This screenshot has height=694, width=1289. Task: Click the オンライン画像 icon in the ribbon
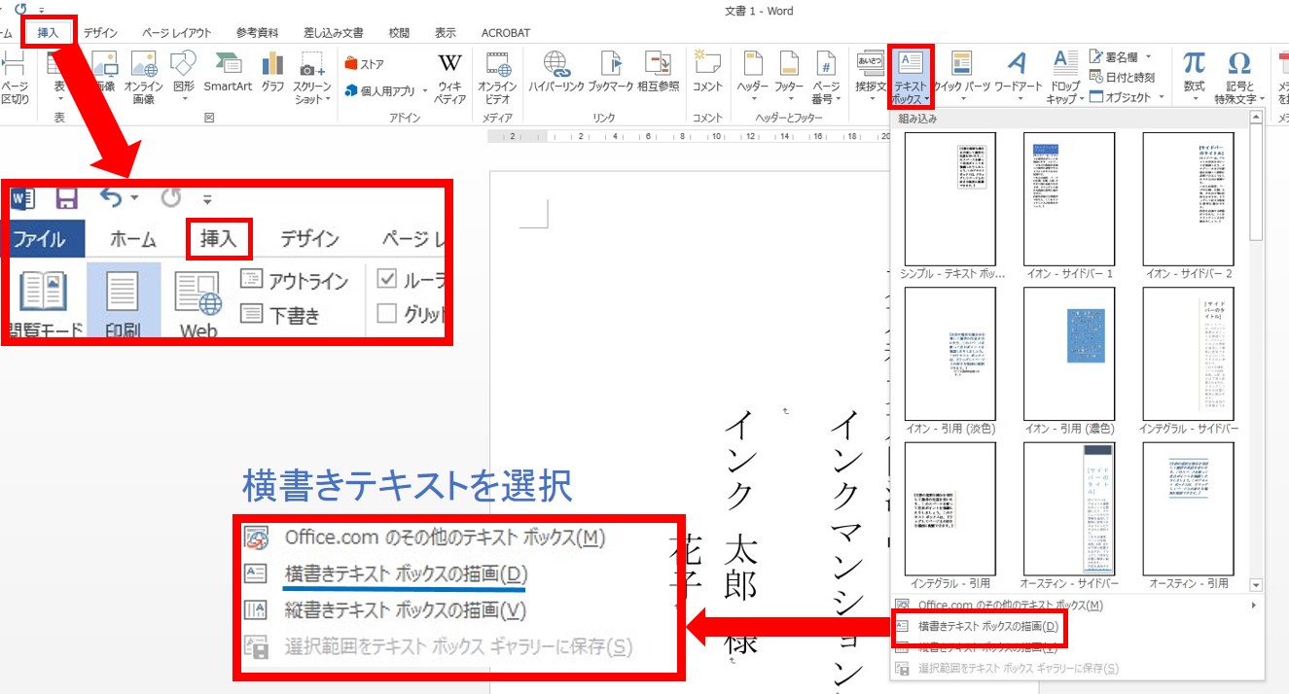(x=143, y=76)
